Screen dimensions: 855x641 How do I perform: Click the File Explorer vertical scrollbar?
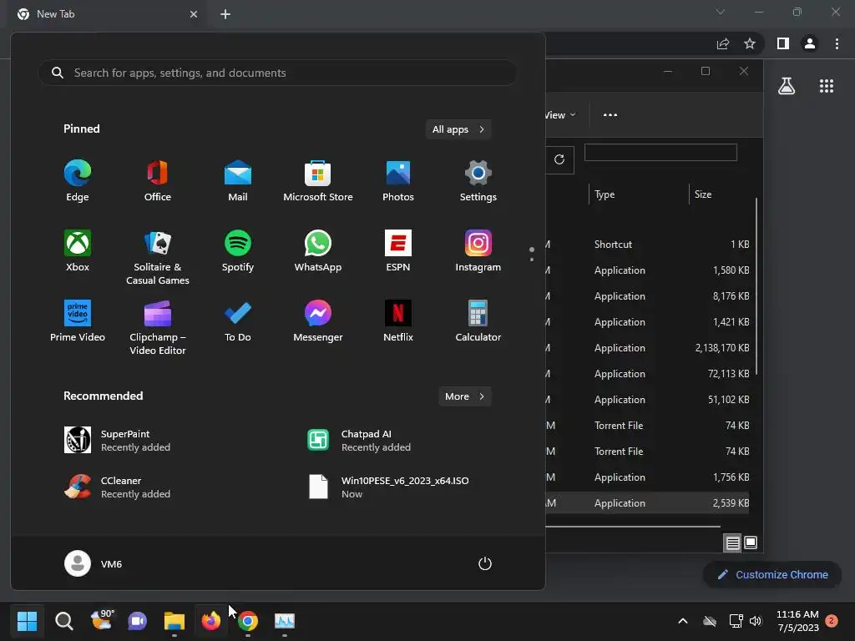(756, 287)
